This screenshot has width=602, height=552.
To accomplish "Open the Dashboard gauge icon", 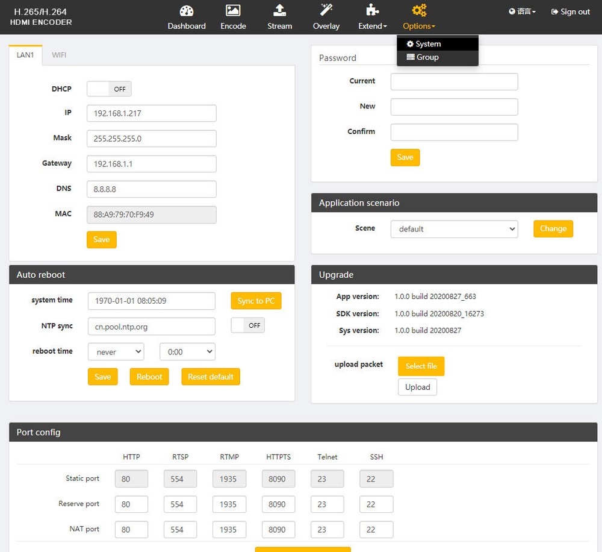I will (x=187, y=11).
